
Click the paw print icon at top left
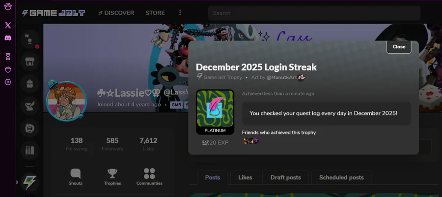click(x=8, y=6)
